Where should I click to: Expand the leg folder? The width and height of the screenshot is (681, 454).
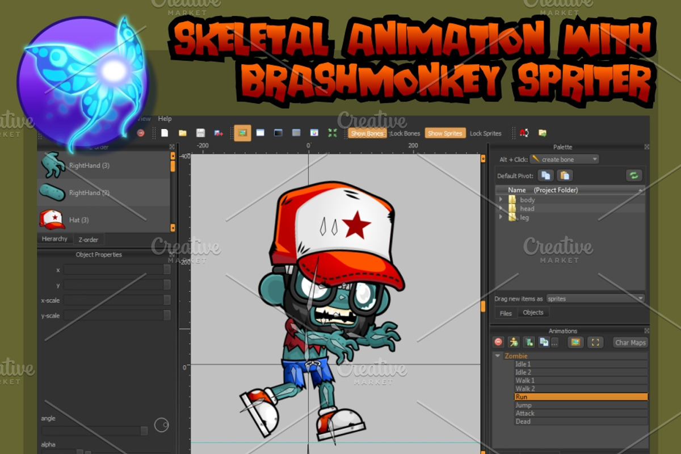[x=501, y=217]
